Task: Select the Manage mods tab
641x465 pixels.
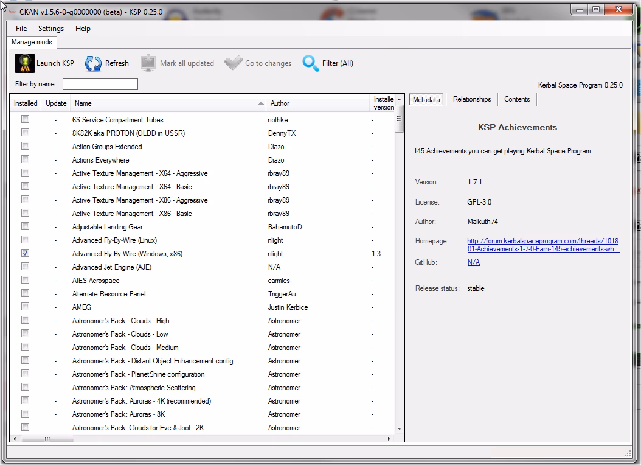Action: click(32, 42)
